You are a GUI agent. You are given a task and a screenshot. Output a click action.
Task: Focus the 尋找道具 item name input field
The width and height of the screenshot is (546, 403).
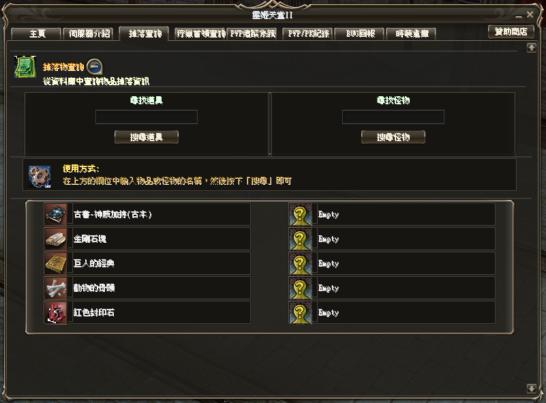[147, 117]
